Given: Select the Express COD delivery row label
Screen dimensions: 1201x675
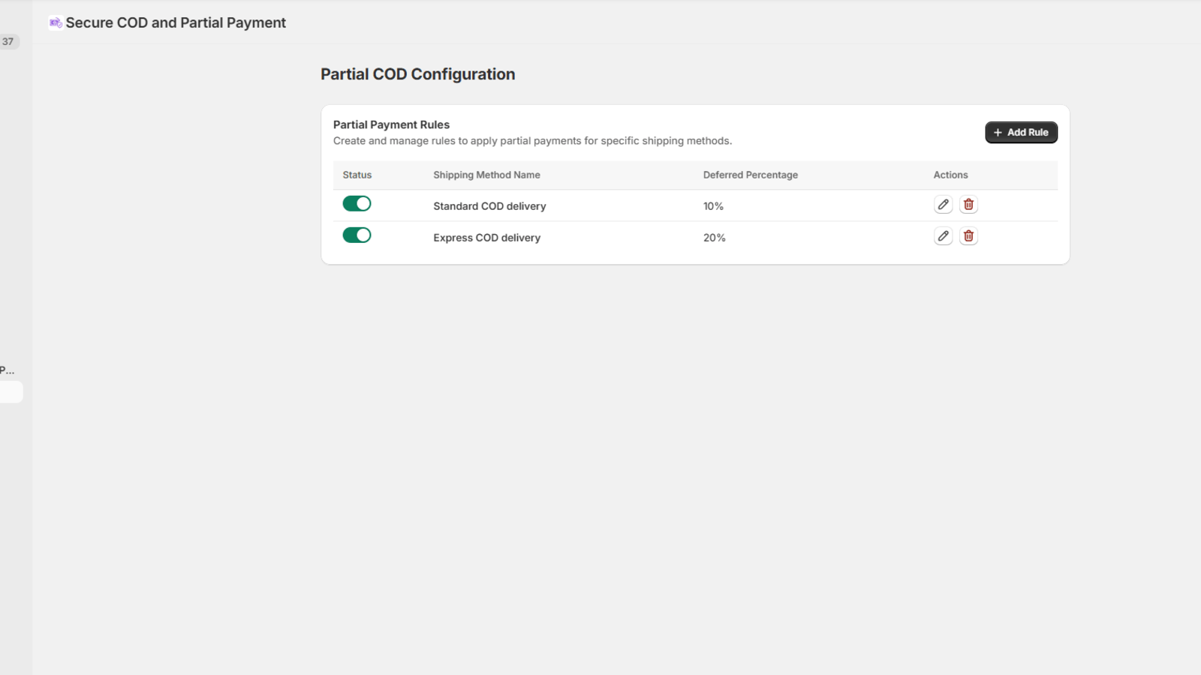Looking at the screenshot, I should [486, 237].
